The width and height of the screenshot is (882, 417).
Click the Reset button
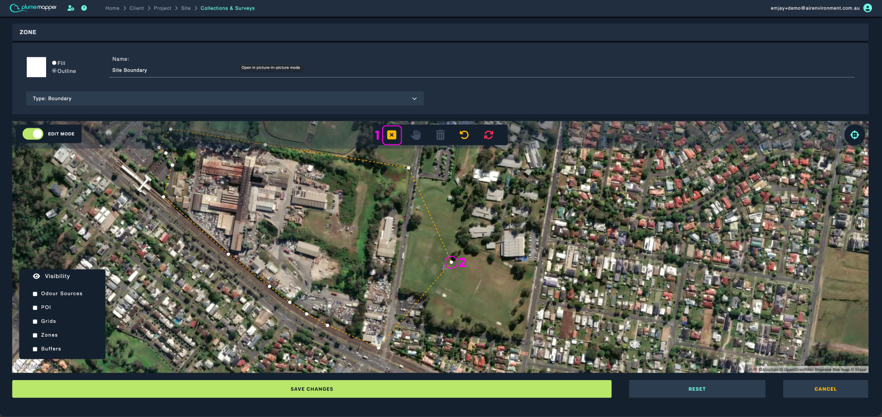coord(697,389)
